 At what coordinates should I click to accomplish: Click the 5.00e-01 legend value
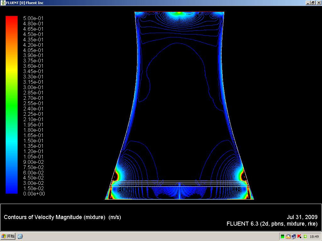33,18
